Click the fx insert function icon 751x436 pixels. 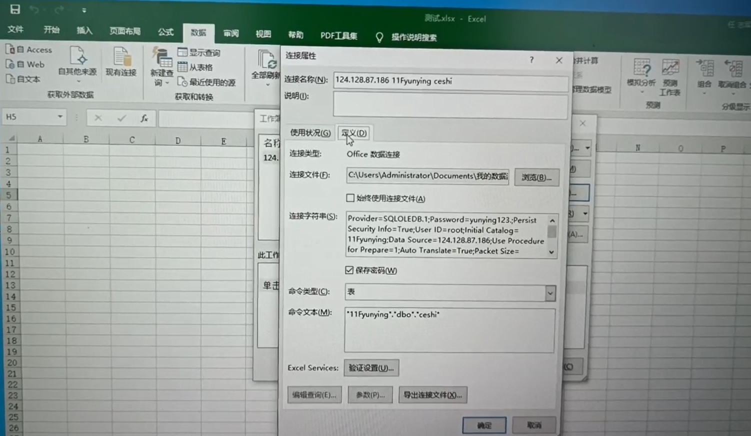144,118
